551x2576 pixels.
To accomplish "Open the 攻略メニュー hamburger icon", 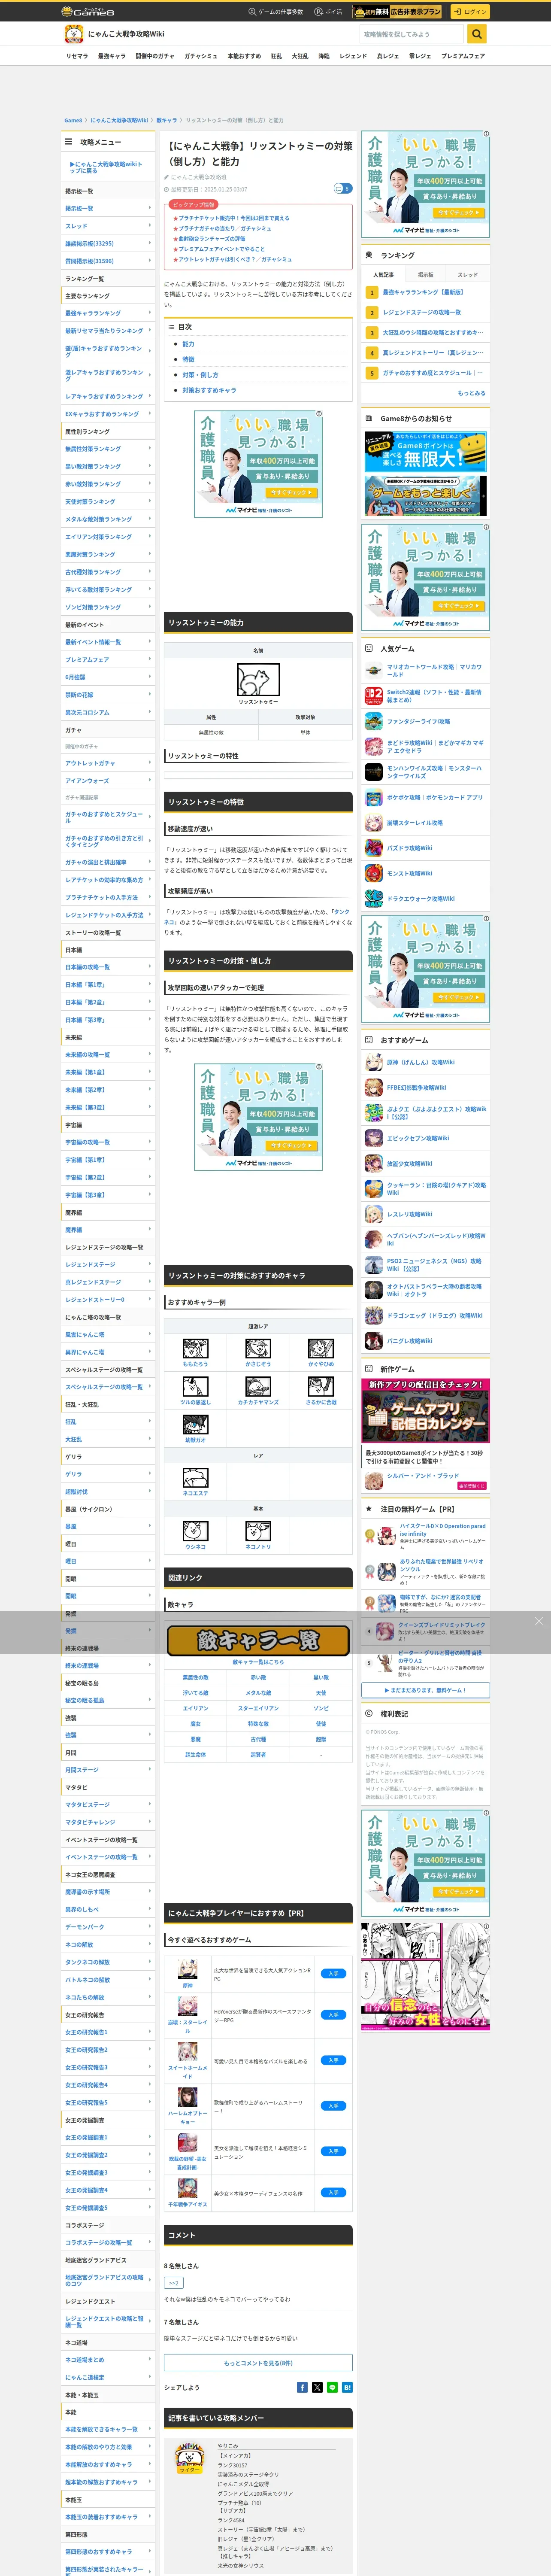I will pyautogui.click(x=69, y=142).
